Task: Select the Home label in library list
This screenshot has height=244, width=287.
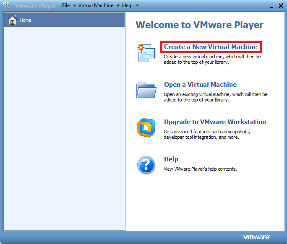Action: point(26,20)
